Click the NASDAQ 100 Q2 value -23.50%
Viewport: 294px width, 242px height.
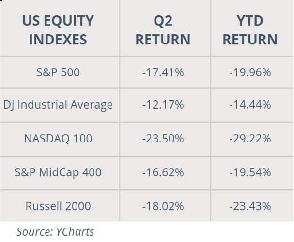tap(163, 139)
